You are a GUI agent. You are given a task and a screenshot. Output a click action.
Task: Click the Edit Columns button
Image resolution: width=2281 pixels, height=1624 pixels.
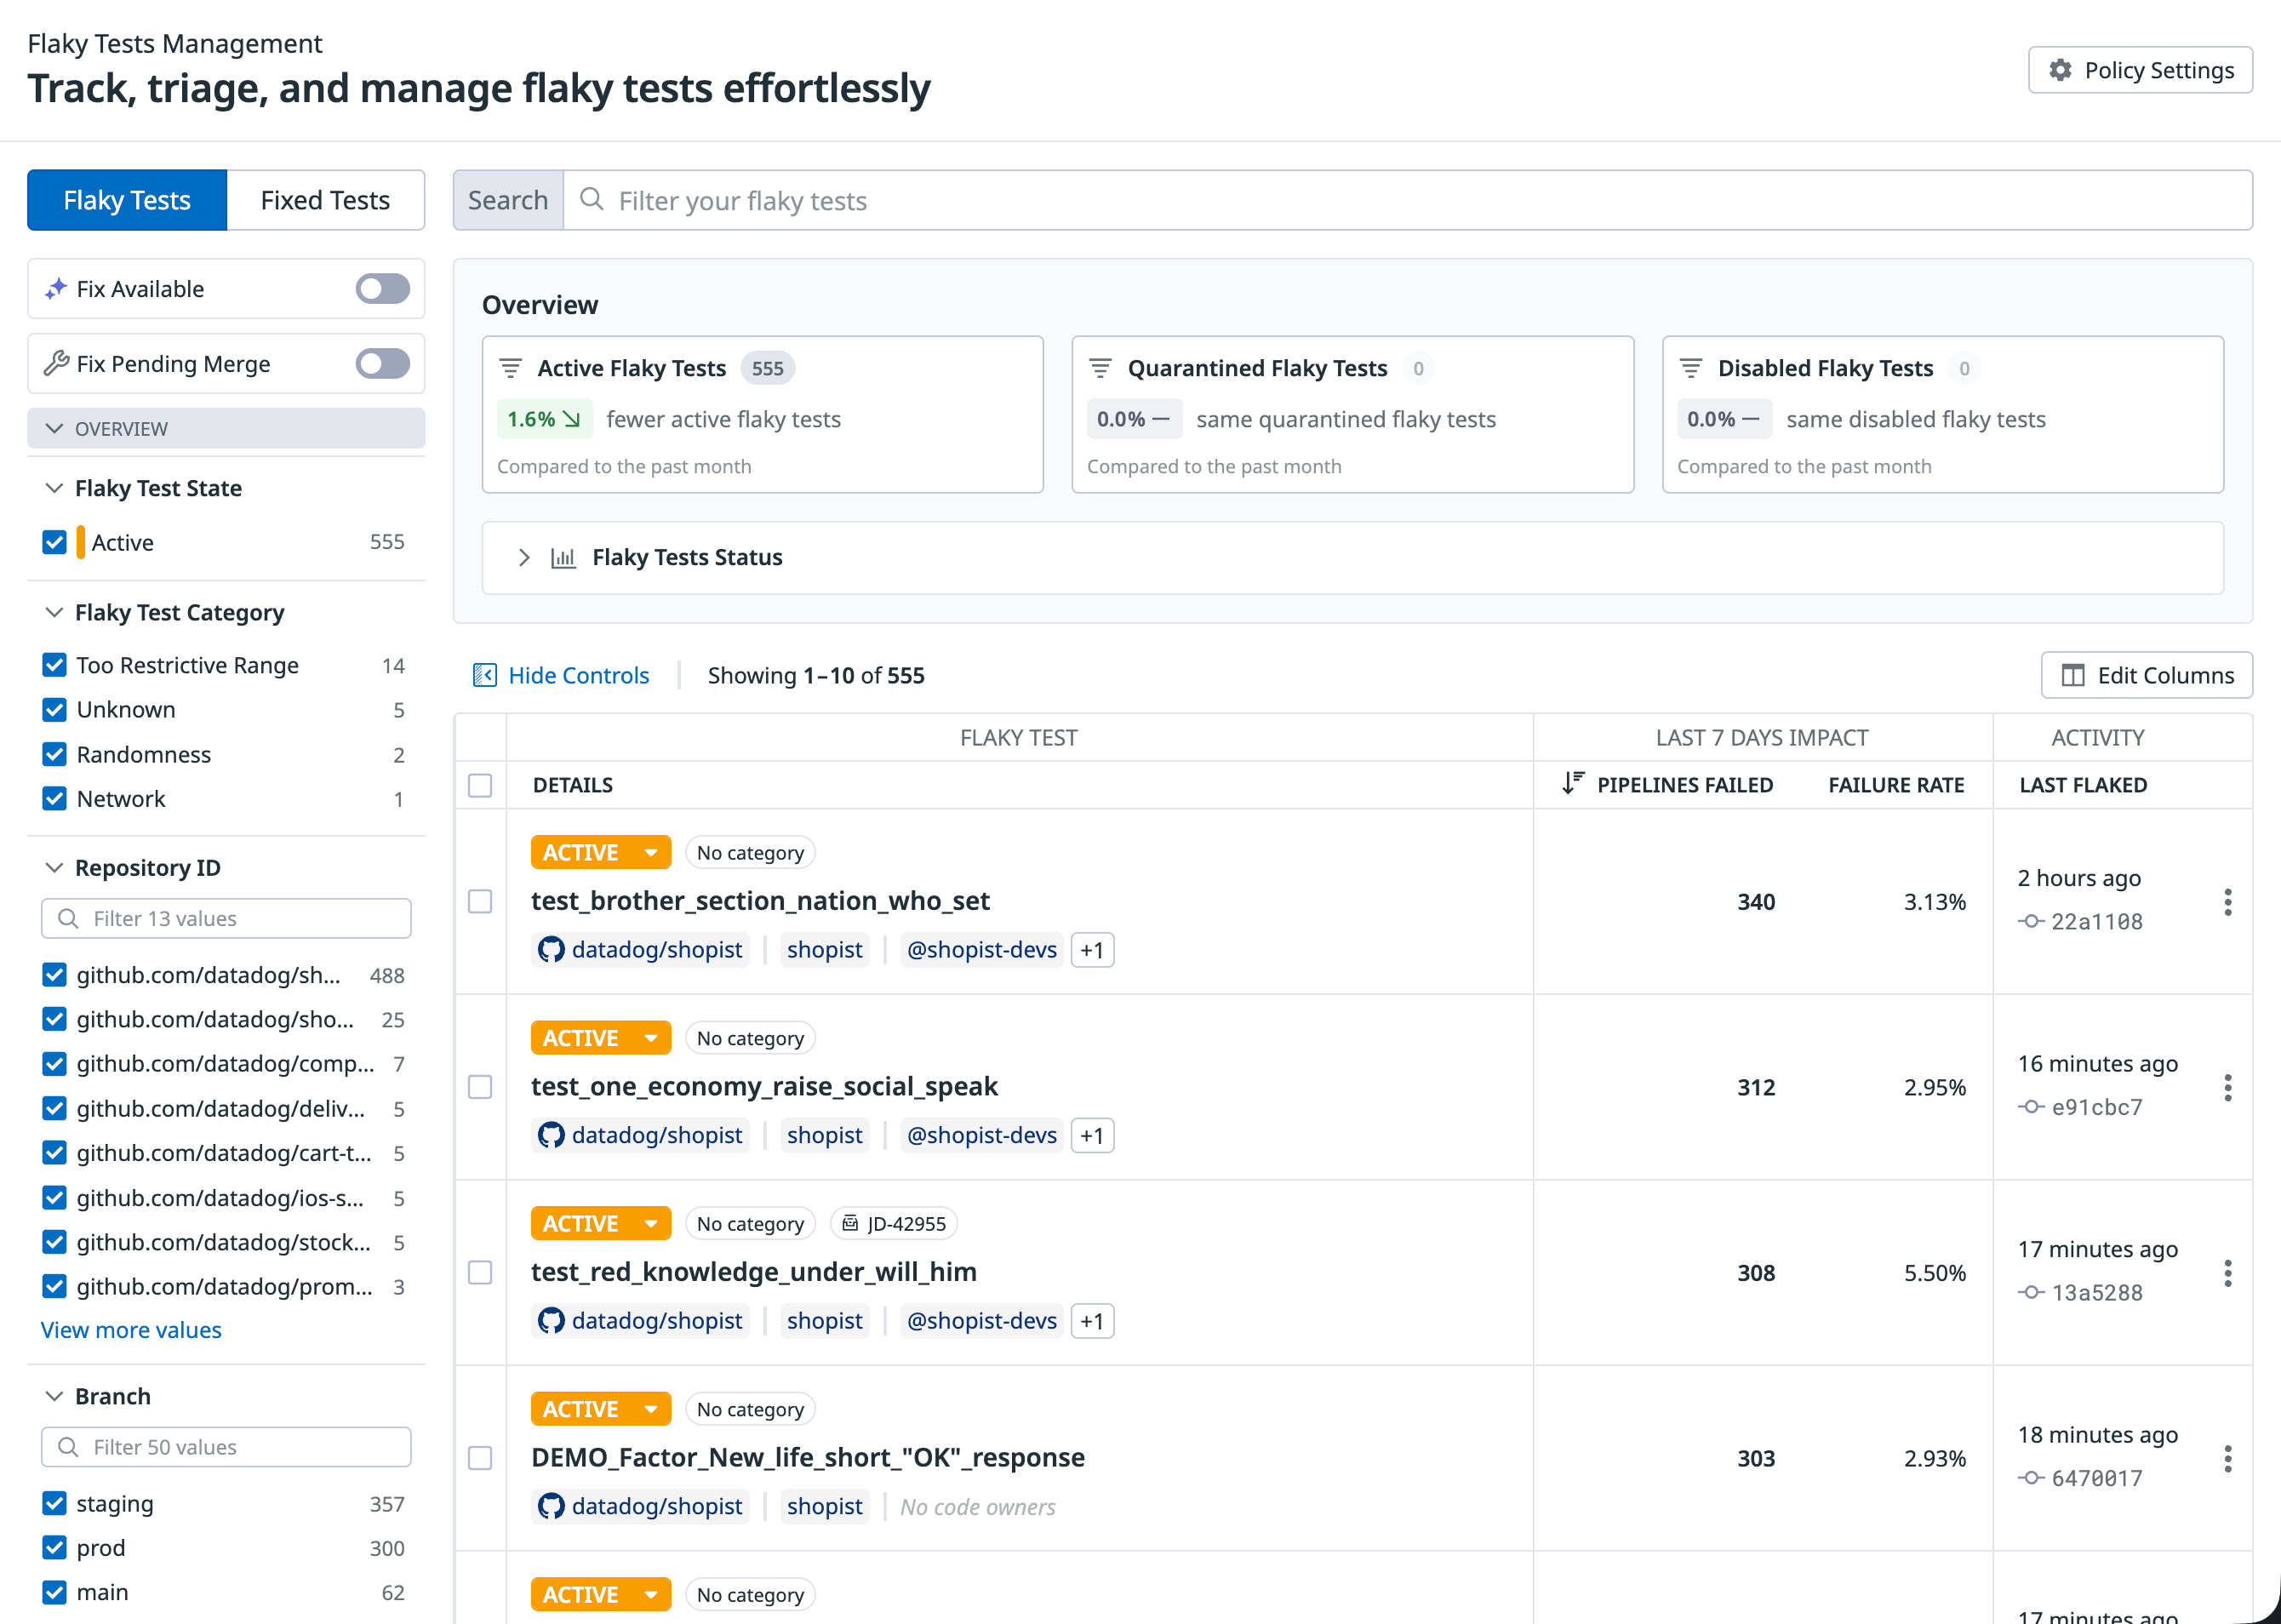tap(2146, 675)
